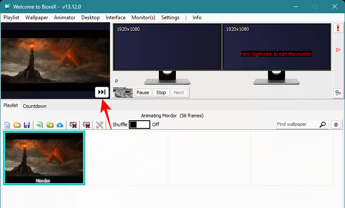Viewport: 345px width, 208px height.
Task: Click the red exclamation mark icon
Action: pyautogui.click(x=338, y=28)
